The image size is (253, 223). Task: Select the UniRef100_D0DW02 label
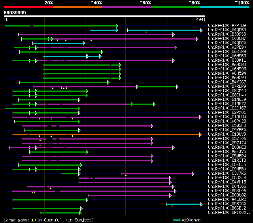click(227, 195)
